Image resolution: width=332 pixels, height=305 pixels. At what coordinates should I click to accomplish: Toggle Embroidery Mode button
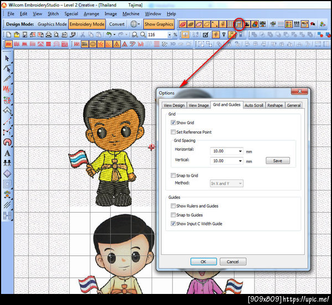(x=87, y=24)
